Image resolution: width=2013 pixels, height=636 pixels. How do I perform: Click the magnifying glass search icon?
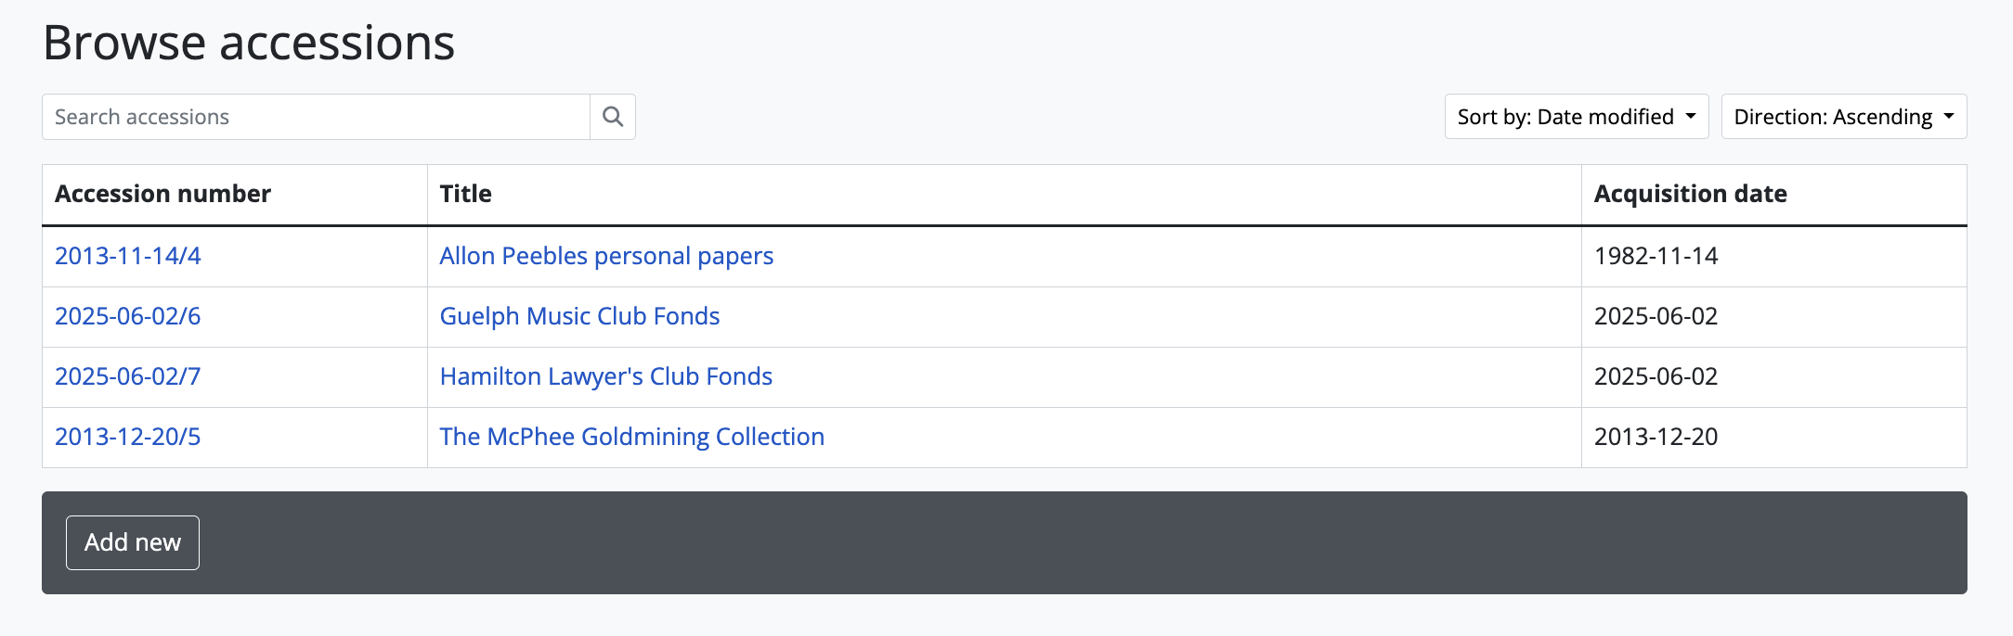tap(612, 117)
